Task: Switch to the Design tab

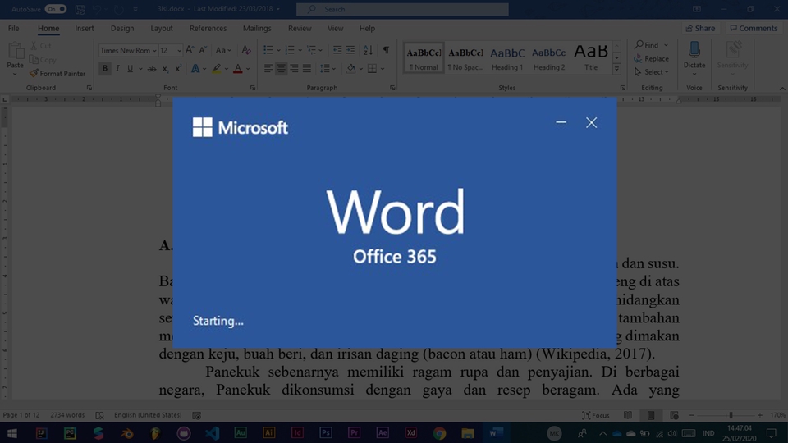Action: pos(122,28)
